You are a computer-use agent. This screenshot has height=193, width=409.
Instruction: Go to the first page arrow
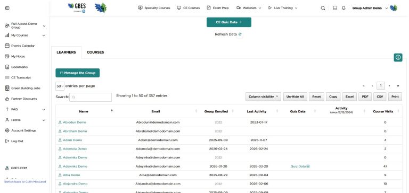click(x=364, y=86)
